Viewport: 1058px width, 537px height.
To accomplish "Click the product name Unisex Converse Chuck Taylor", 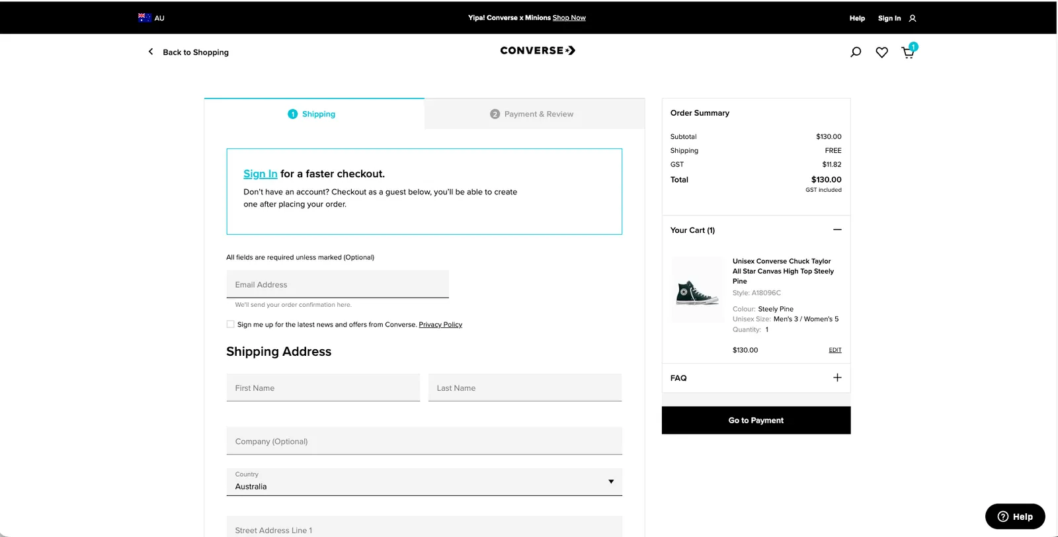I will [x=783, y=271].
